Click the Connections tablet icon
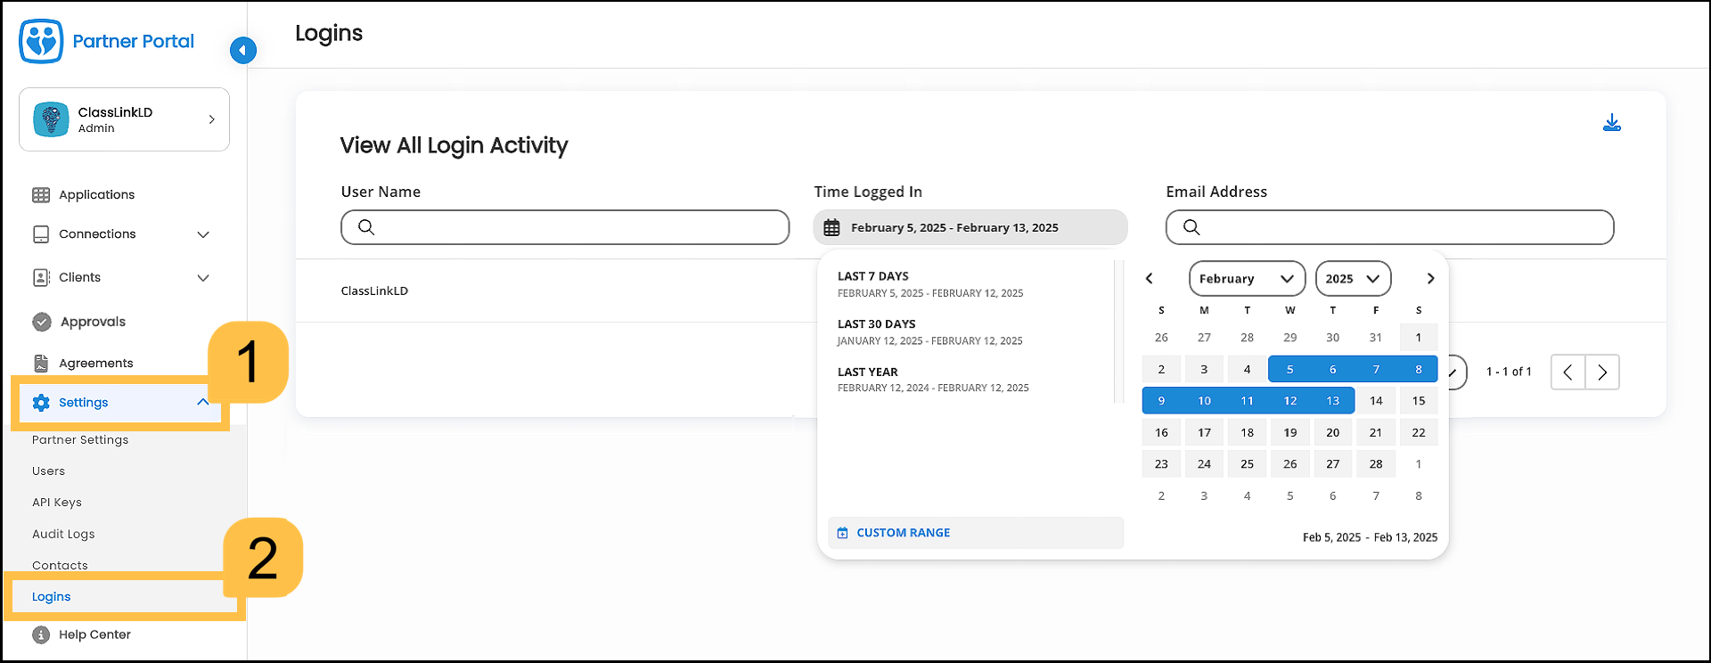 [41, 234]
